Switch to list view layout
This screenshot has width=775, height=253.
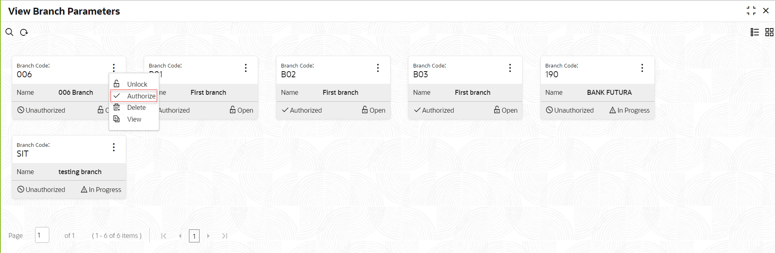755,32
